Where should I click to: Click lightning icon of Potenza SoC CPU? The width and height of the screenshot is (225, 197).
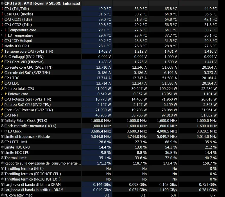tap(2, 104)
